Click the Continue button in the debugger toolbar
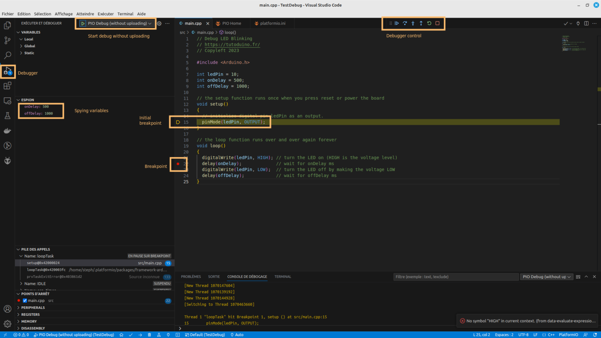The height and width of the screenshot is (338, 601). point(397,23)
